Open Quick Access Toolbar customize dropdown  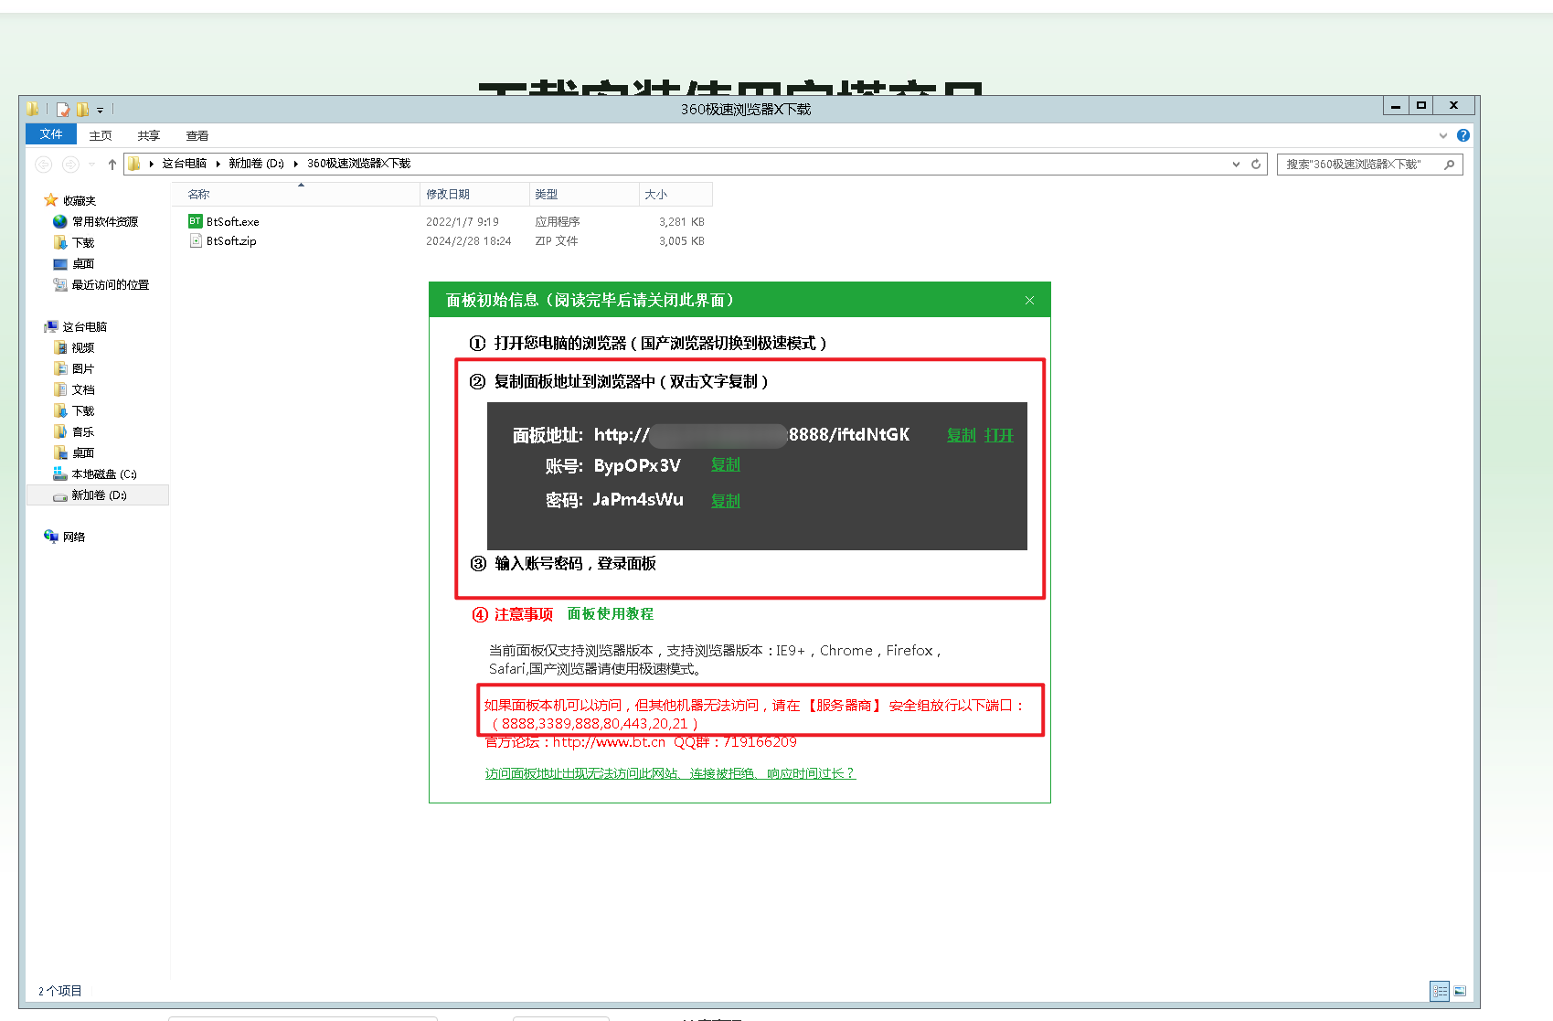coord(101,110)
